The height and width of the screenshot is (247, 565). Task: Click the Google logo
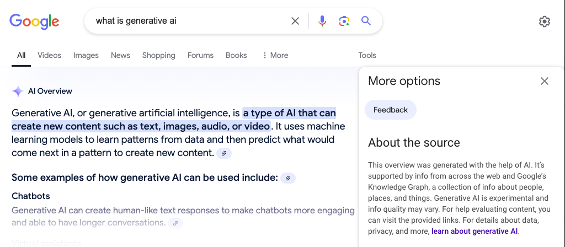click(34, 22)
